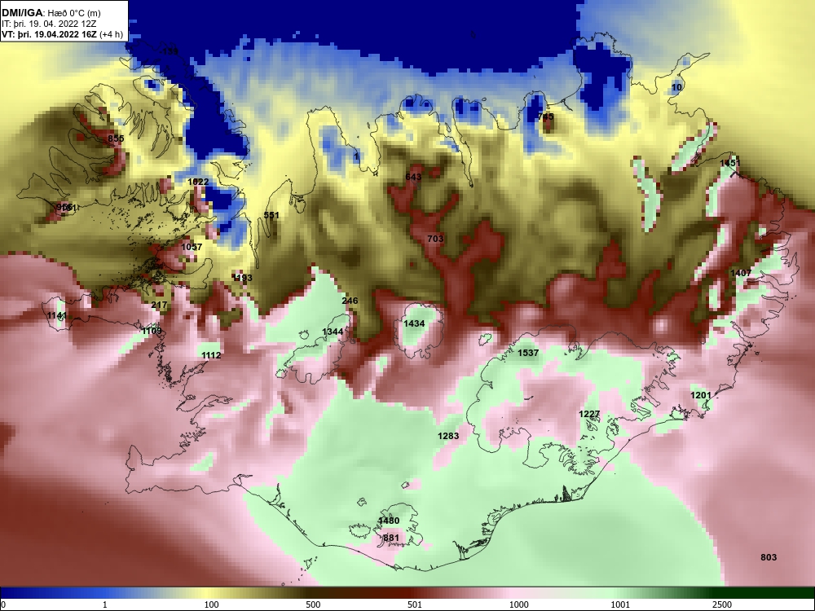Viewport: 815px width, 611px height.
Task: Click the map value 1112
Action: (211, 355)
